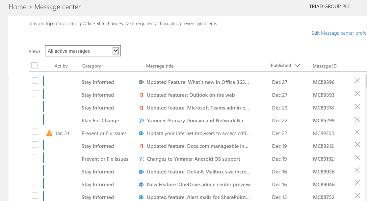Click the Yammer icon beside 'Changes to Yammer Android'
Viewport: 367px width, 201px height.
(142, 159)
